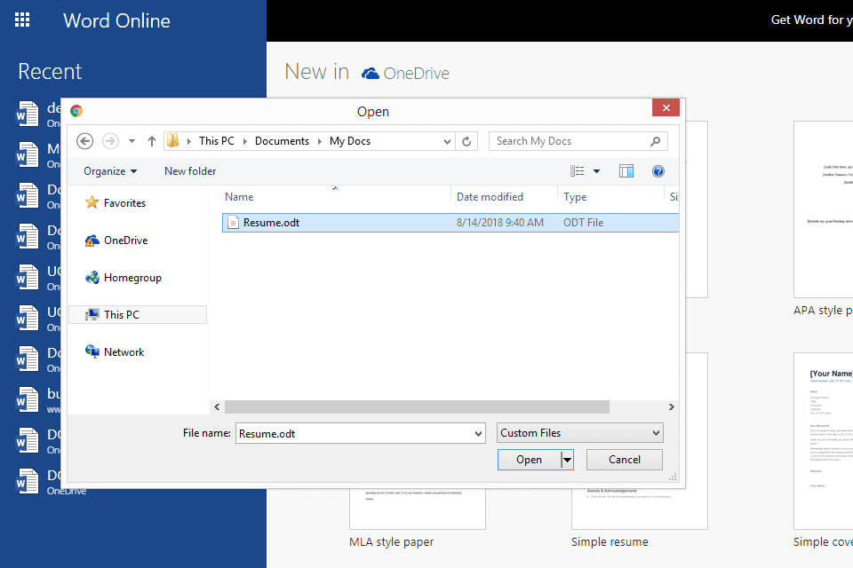Viewport: 853px width, 568px height.
Task: Switch the file list view mode
Action: point(577,170)
